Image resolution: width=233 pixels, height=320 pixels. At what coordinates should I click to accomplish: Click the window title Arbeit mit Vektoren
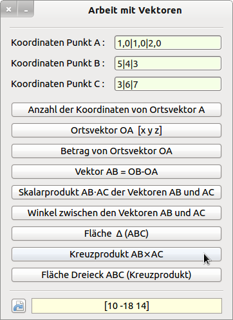pyautogui.click(x=135, y=10)
